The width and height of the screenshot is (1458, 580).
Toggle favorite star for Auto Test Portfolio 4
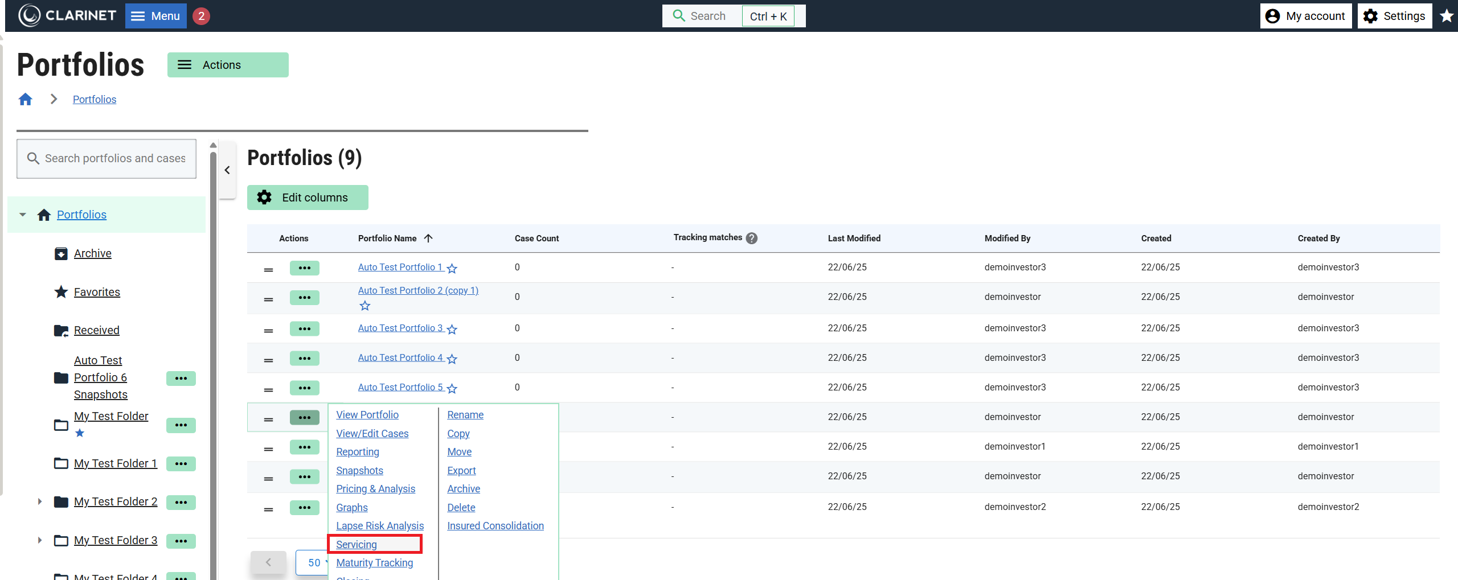point(452,359)
